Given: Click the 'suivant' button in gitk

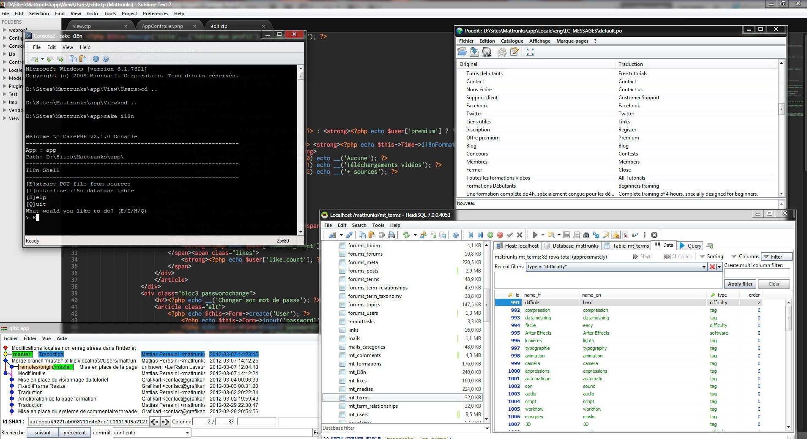Looking at the screenshot, I should point(43,433).
